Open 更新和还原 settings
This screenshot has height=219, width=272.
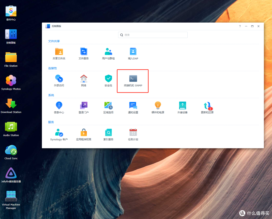pyautogui.click(x=207, y=108)
